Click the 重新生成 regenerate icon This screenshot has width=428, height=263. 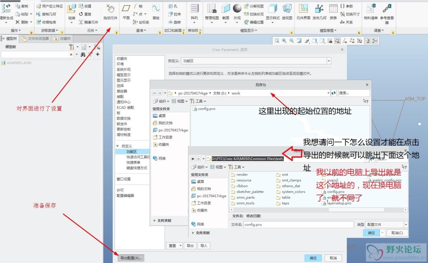point(6,9)
